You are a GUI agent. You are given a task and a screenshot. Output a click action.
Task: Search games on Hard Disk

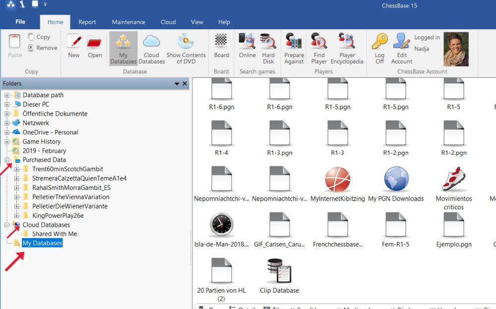pyautogui.click(x=268, y=49)
